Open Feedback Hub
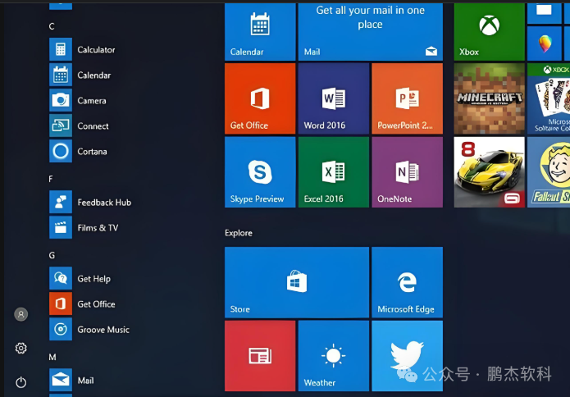Image resolution: width=570 pixels, height=397 pixels. tap(90, 202)
